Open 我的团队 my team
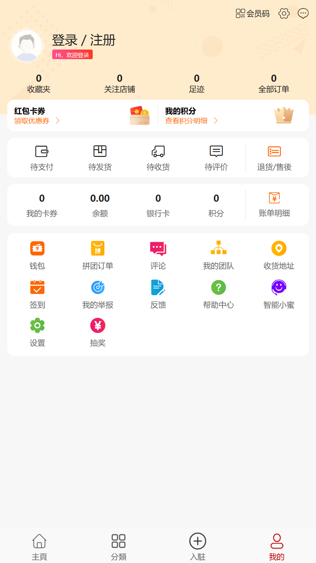Viewport: 316px width, 563px height. pos(218,255)
